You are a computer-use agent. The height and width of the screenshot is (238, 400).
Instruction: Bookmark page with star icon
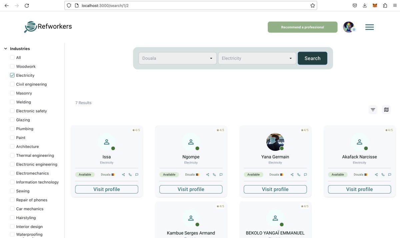(x=313, y=6)
